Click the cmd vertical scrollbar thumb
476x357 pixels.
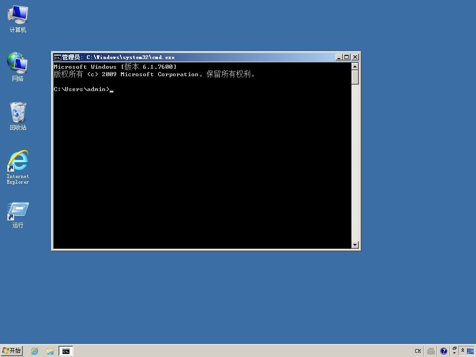pos(355,78)
